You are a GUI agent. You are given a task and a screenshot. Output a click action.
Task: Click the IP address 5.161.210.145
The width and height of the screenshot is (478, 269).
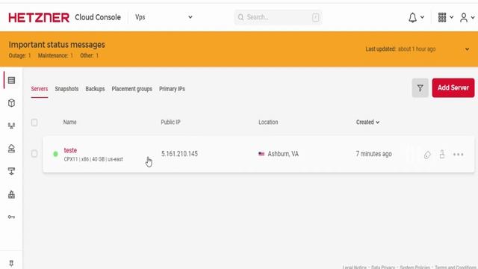[x=179, y=154]
